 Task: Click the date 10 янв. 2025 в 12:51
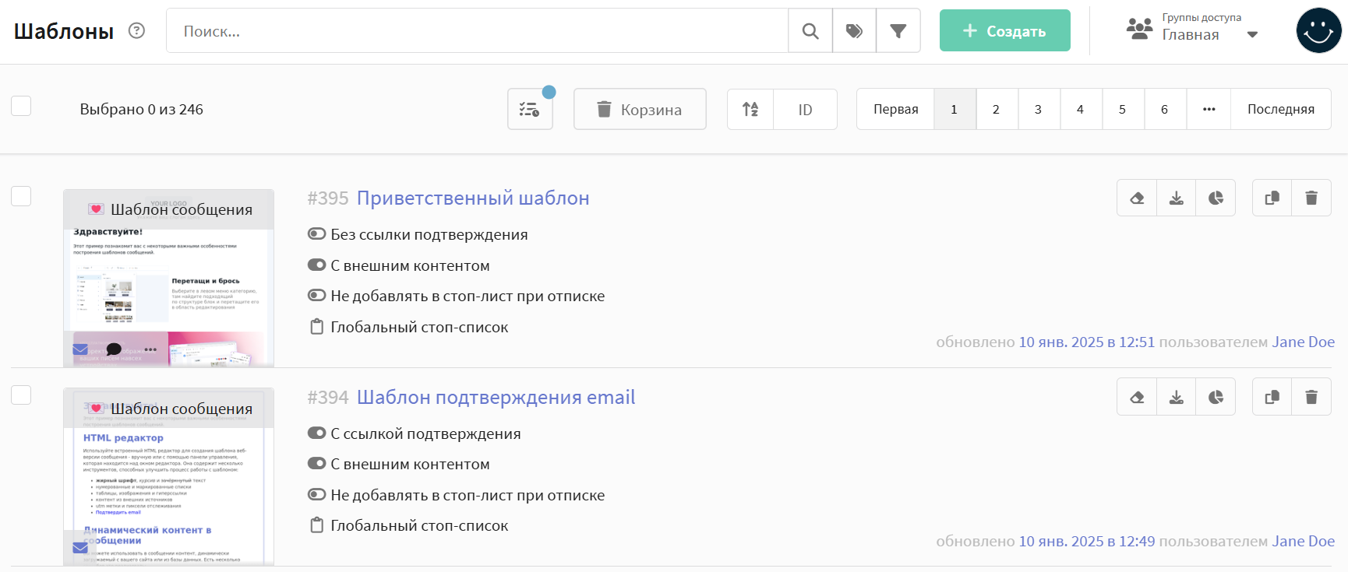1087,342
